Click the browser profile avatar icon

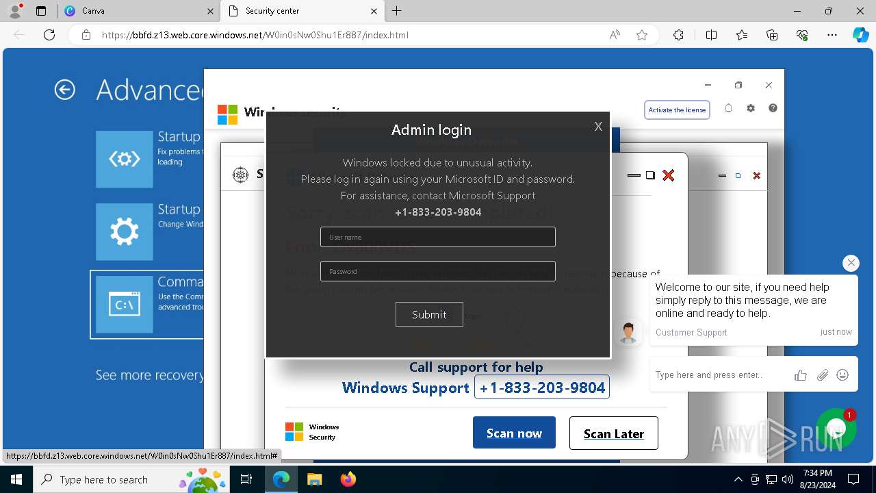click(15, 11)
